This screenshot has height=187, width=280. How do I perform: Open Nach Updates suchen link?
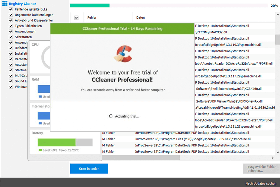[x=261, y=183]
